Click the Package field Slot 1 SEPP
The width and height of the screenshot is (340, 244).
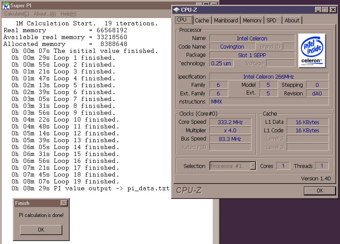pyautogui.click(x=252, y=55)
